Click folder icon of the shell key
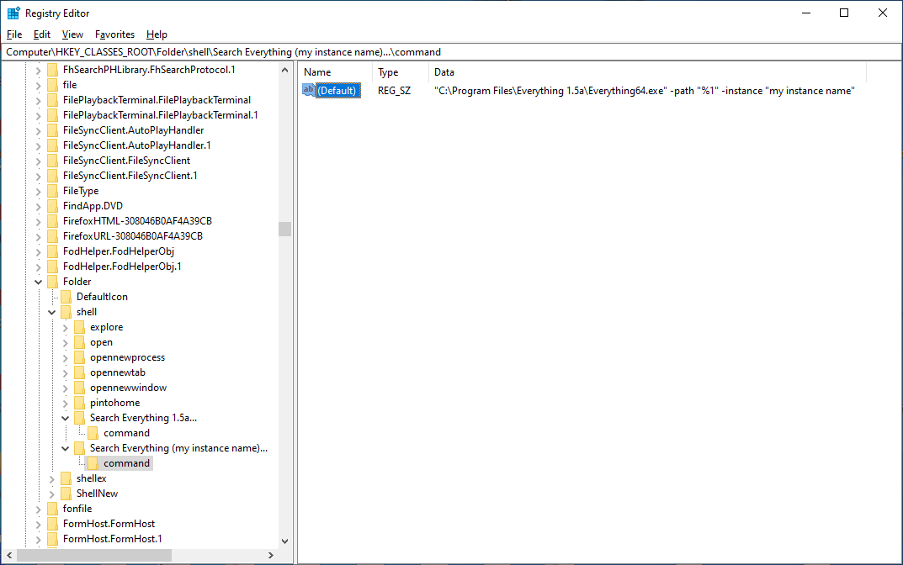The image size is (903, 565). click(66, 312)
